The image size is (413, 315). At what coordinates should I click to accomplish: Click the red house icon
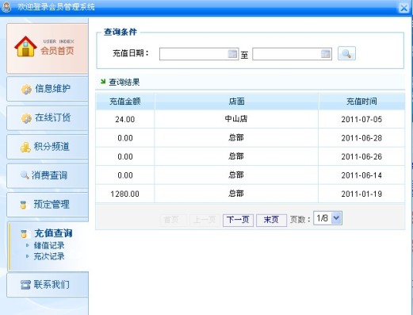tap(25, 47)
